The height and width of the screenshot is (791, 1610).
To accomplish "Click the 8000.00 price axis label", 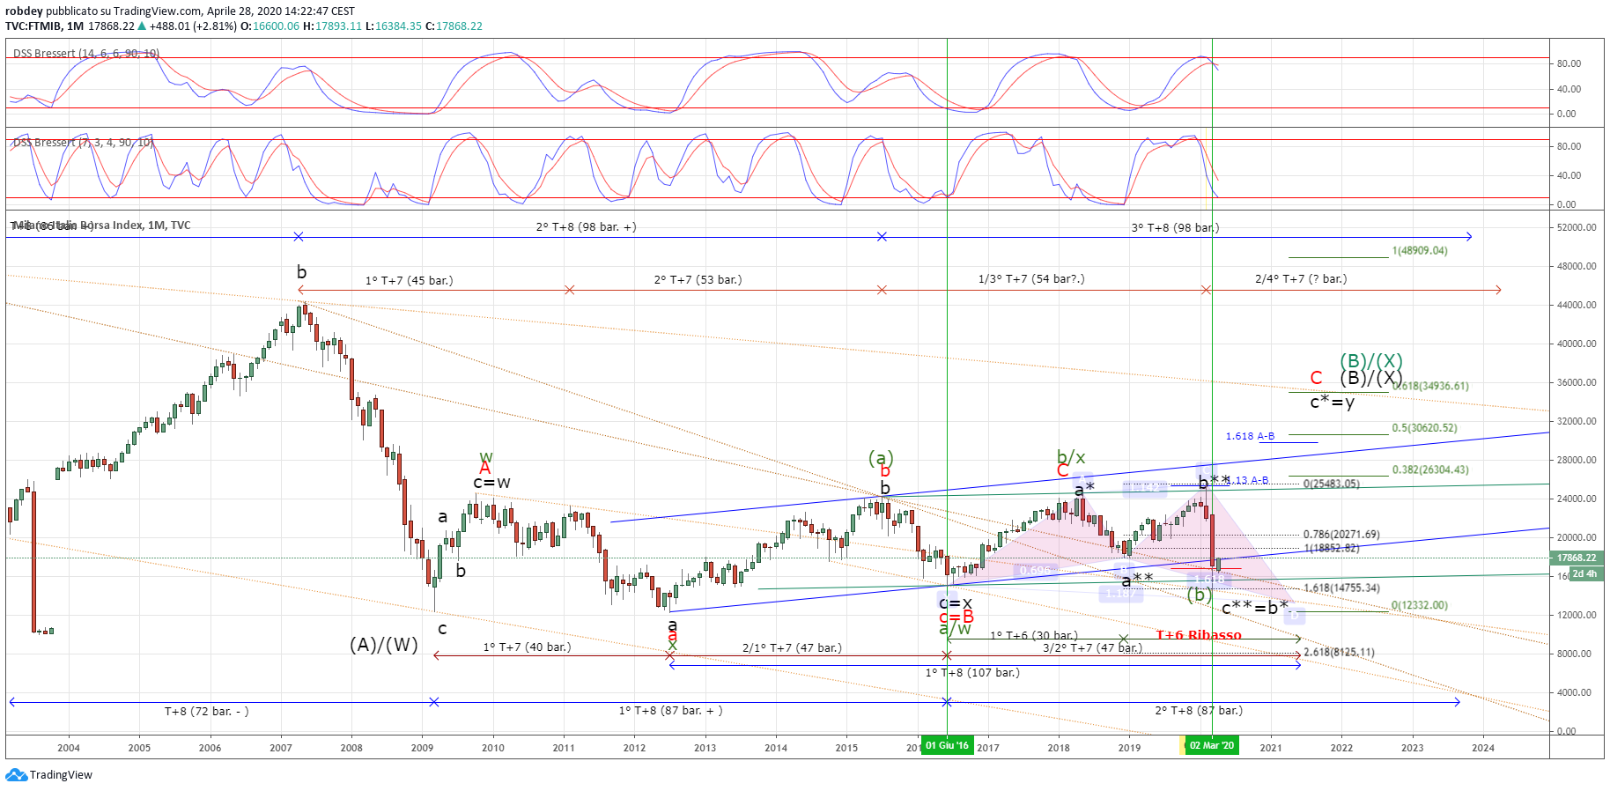I will pos(1574,654).
